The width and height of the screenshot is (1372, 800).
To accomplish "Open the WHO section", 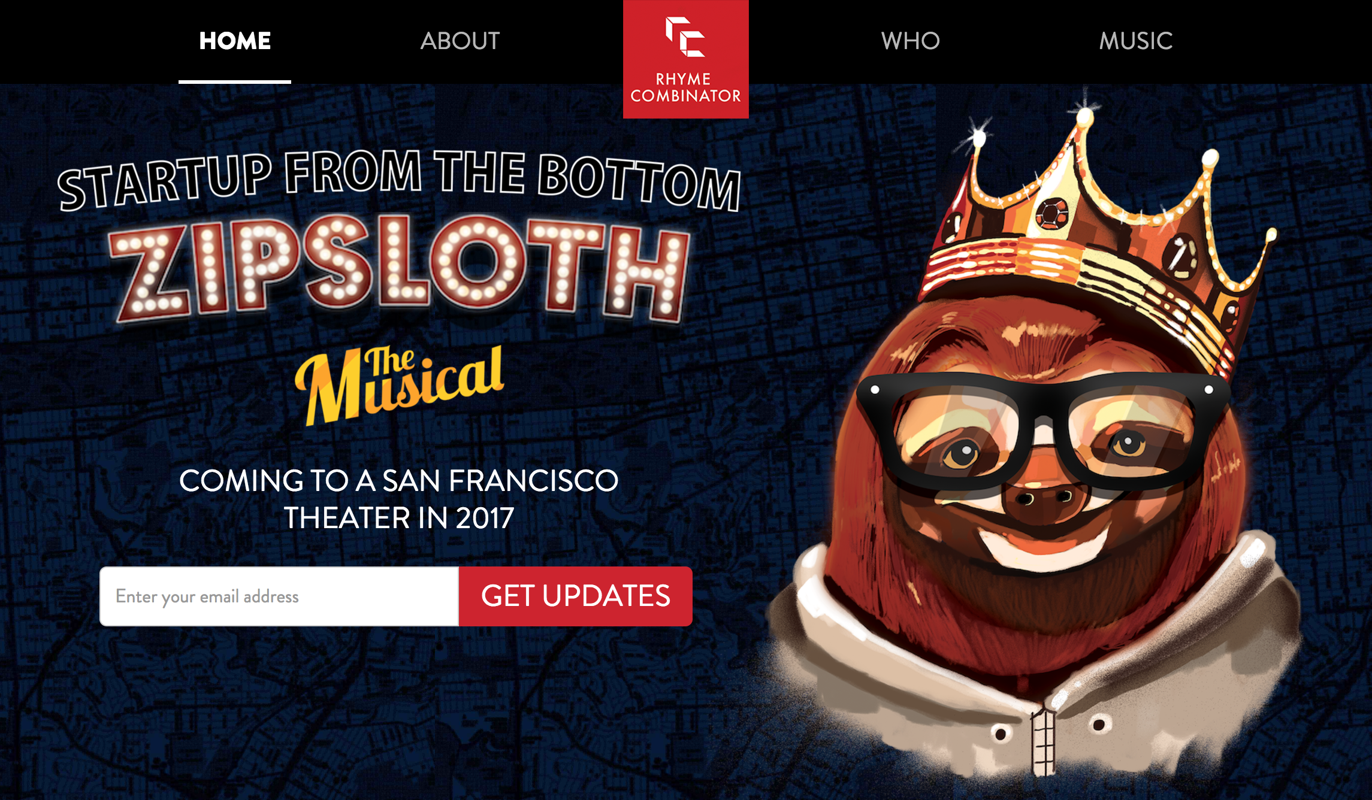I will tap(910, 41).
